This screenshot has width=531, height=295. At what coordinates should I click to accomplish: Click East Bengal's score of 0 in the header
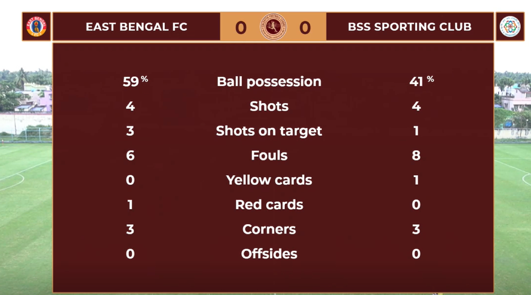[241, 27]
